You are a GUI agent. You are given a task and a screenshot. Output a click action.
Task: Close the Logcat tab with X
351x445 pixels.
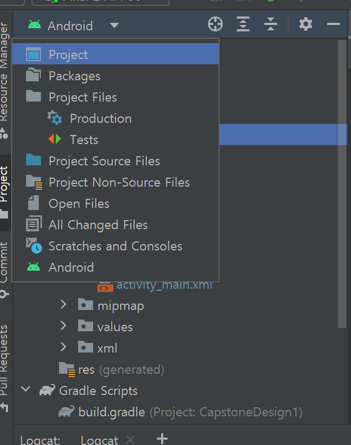130,439
